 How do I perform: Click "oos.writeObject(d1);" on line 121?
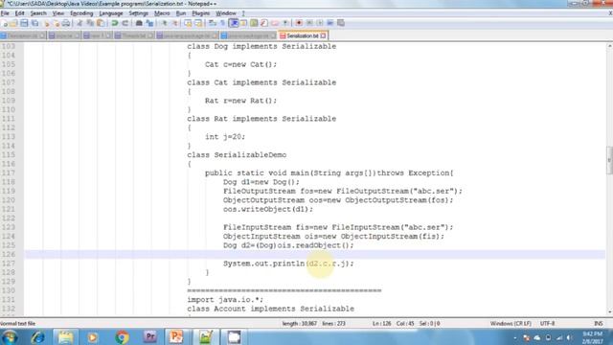[x=268, y=209]
